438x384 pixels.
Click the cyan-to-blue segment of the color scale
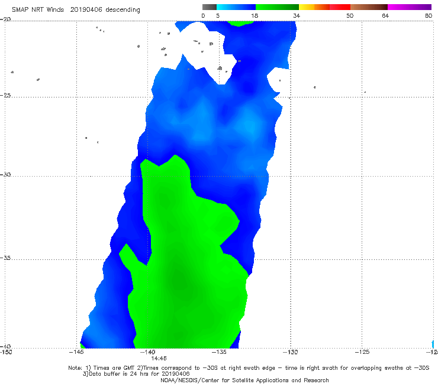236,7
